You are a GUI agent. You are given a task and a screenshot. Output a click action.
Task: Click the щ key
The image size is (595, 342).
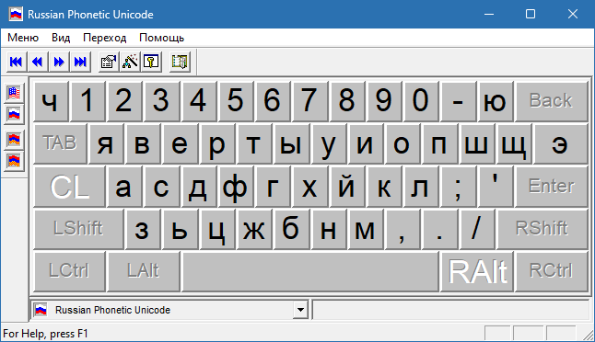[x=515, y=143]
